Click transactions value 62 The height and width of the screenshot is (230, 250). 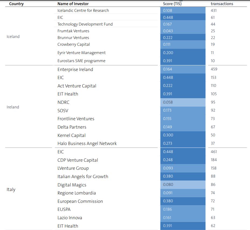pyautogui.click(x=213, y=226)
